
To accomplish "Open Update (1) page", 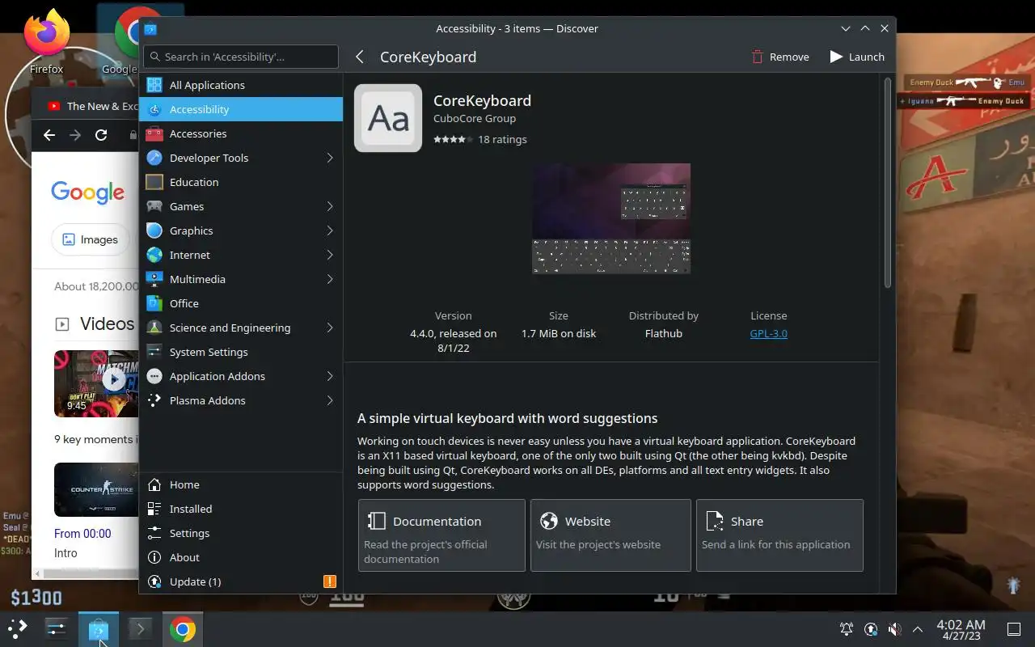I will coord(241,581).
